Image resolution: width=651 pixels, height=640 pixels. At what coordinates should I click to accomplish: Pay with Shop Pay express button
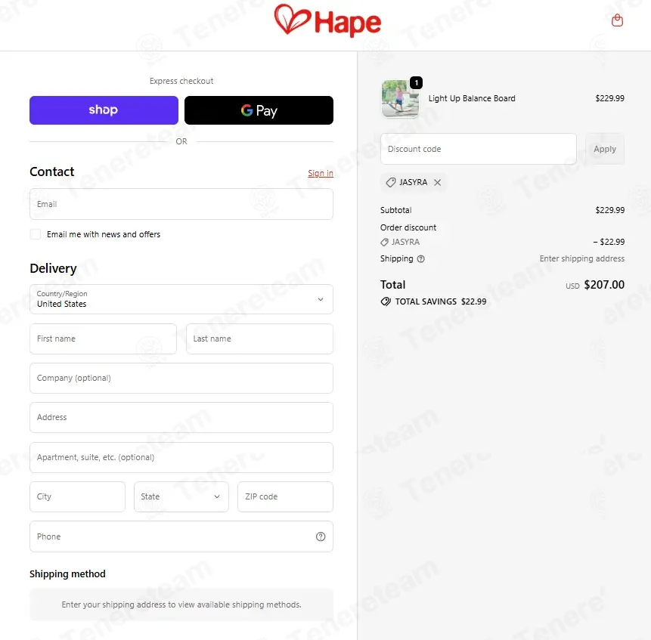[x=104, y=110]
